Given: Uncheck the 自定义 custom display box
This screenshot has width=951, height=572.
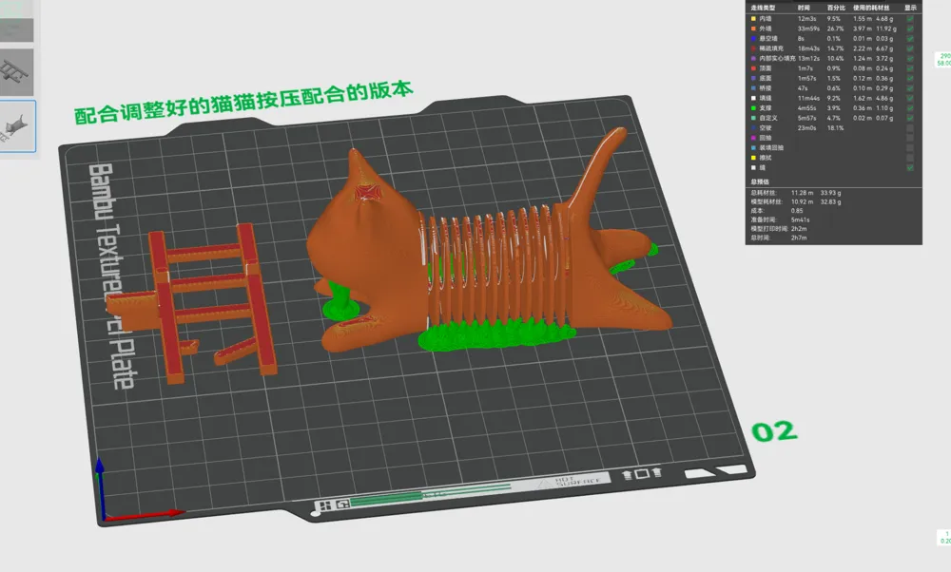Looking at the screenshot, I should tap(910, 118).
